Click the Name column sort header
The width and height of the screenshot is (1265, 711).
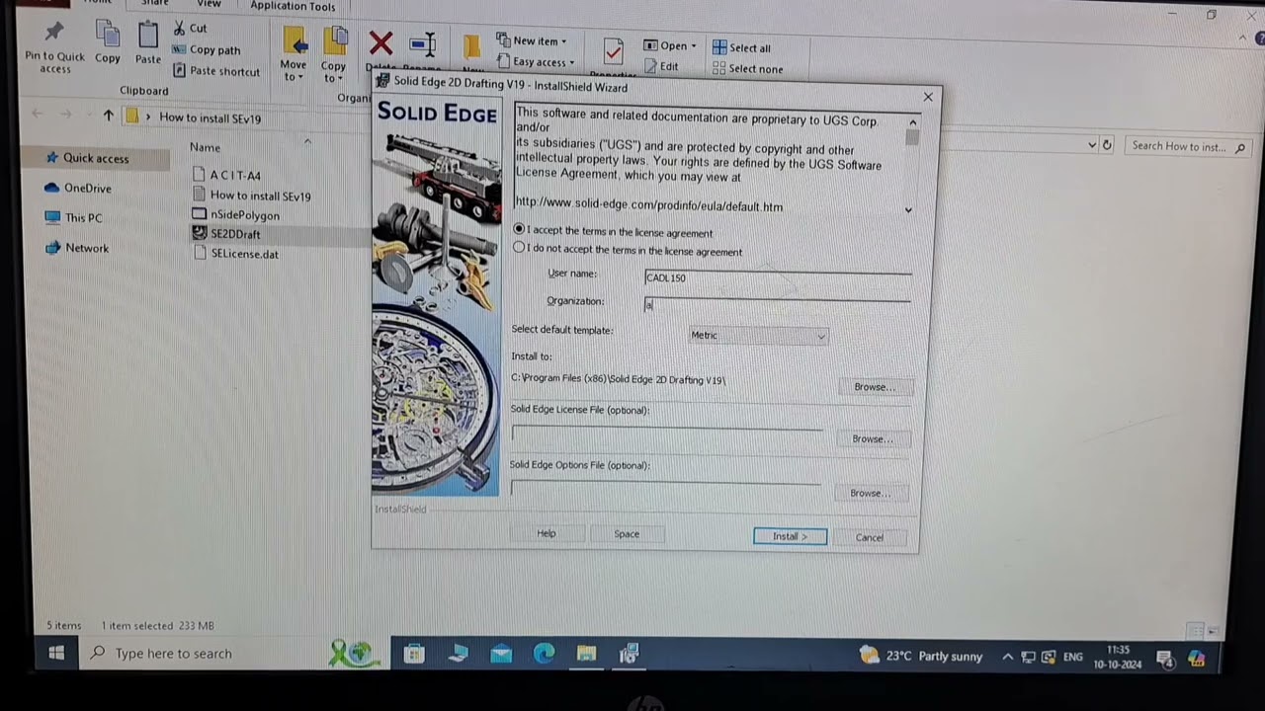pyautogui.click(x=205, y=147)
